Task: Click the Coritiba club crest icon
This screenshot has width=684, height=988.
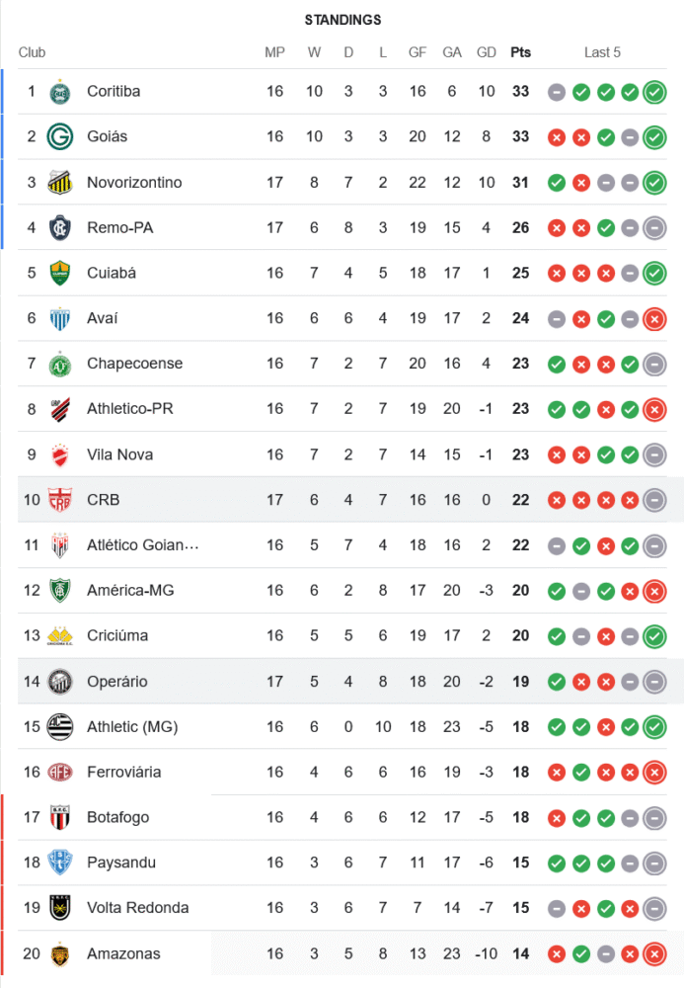Action: (60, 92)
